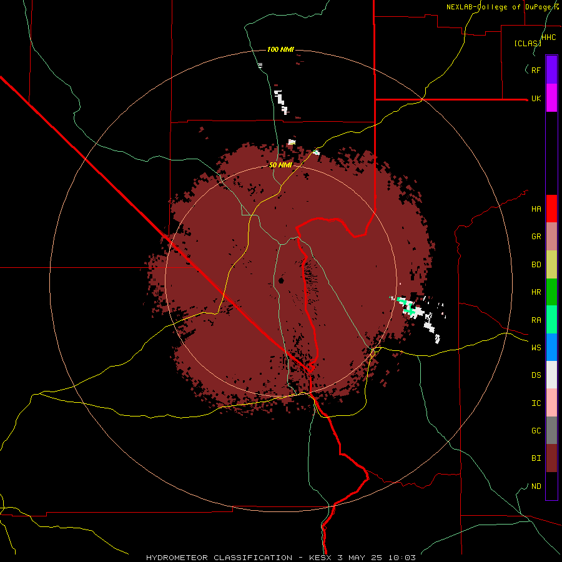The image size is (562, 562).
Task: Click the 50 NMI range ring label
Action: click(280, 165)
